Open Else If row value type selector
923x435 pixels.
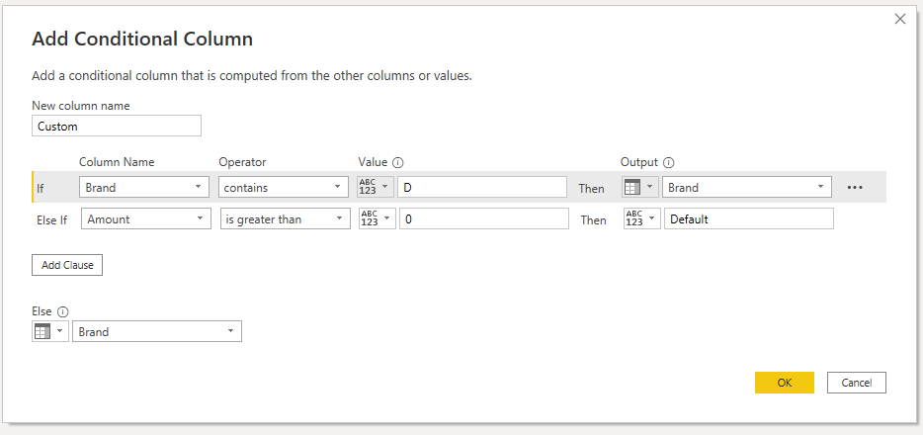coord(378,218)
